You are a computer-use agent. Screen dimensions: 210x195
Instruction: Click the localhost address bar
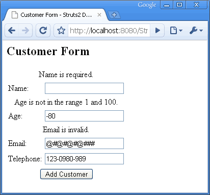[x=109, y=31]
